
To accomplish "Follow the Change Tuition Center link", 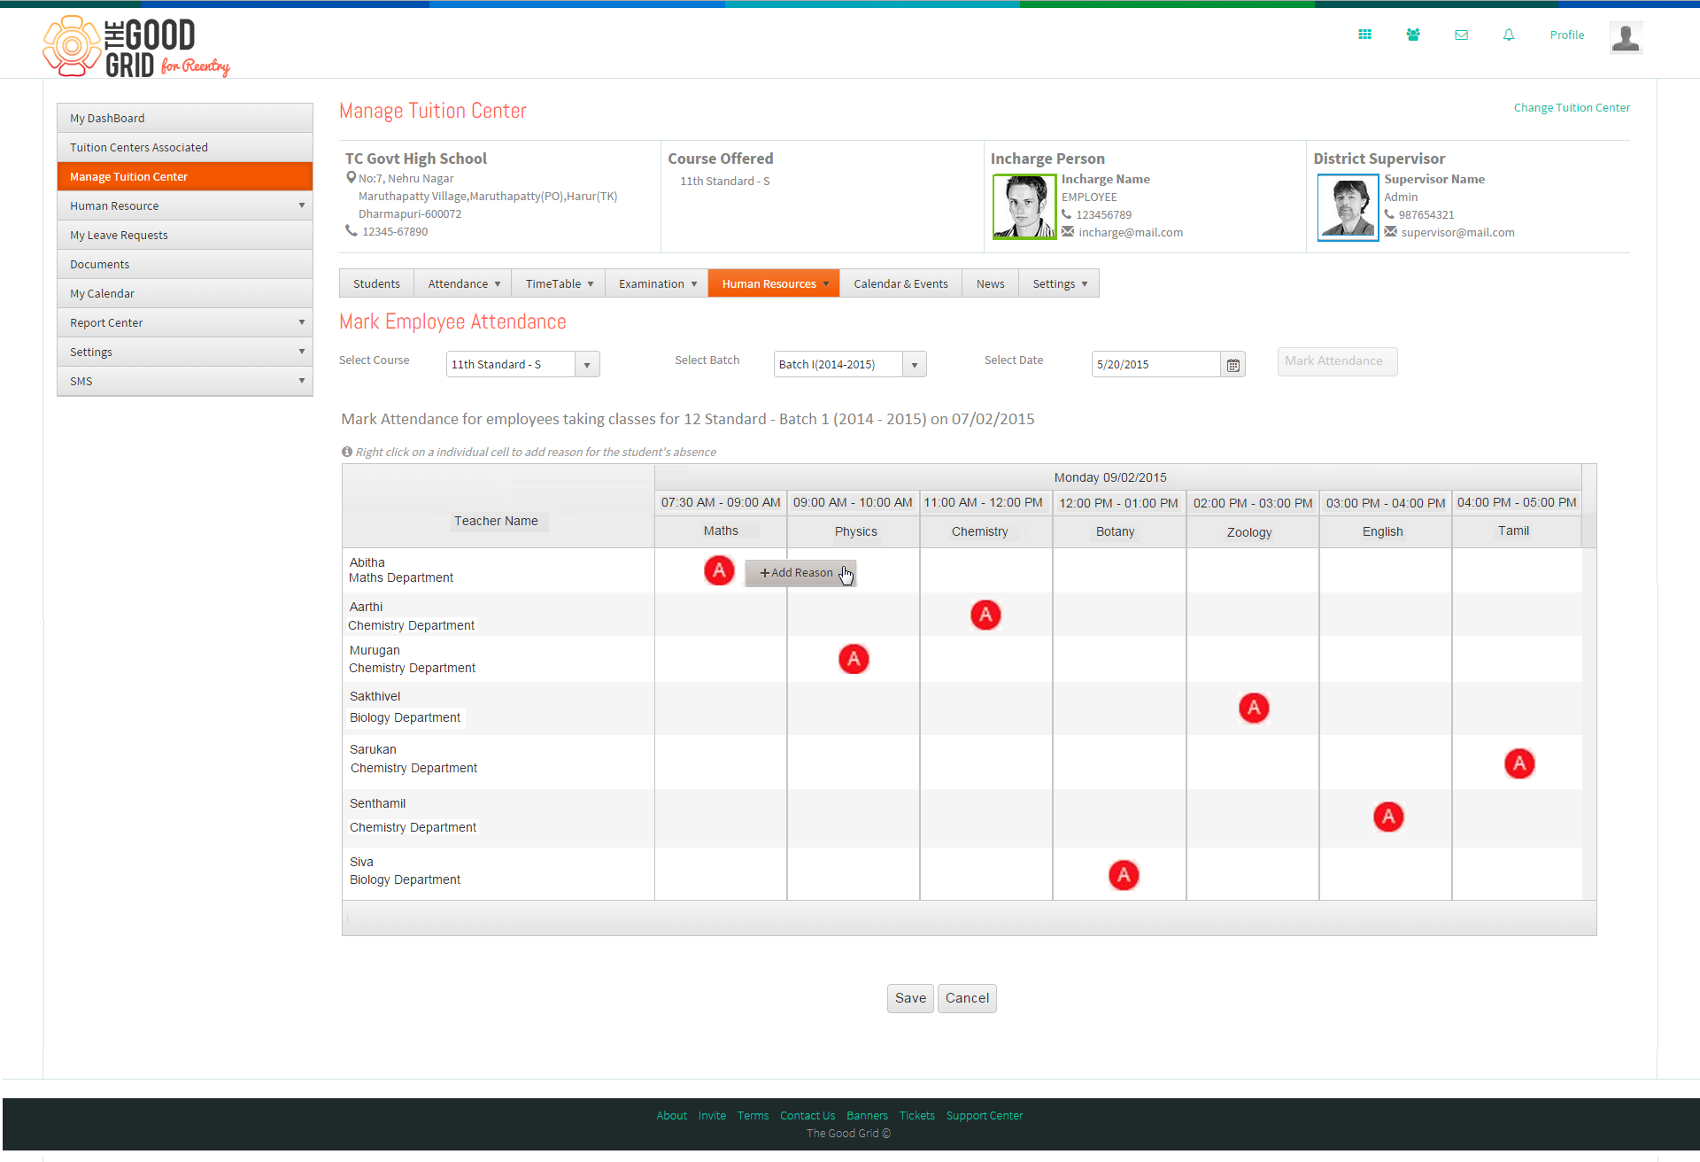I will click(x=1572, y=107).
